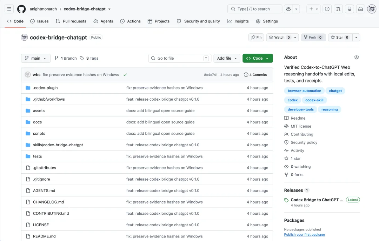
Task: Select the developer-tools topic tag
Action: [x=300, y=109]
